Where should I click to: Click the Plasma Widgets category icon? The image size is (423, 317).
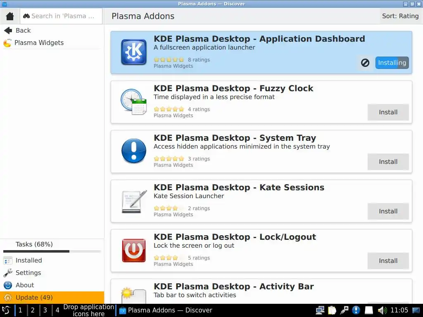point(7,43)
